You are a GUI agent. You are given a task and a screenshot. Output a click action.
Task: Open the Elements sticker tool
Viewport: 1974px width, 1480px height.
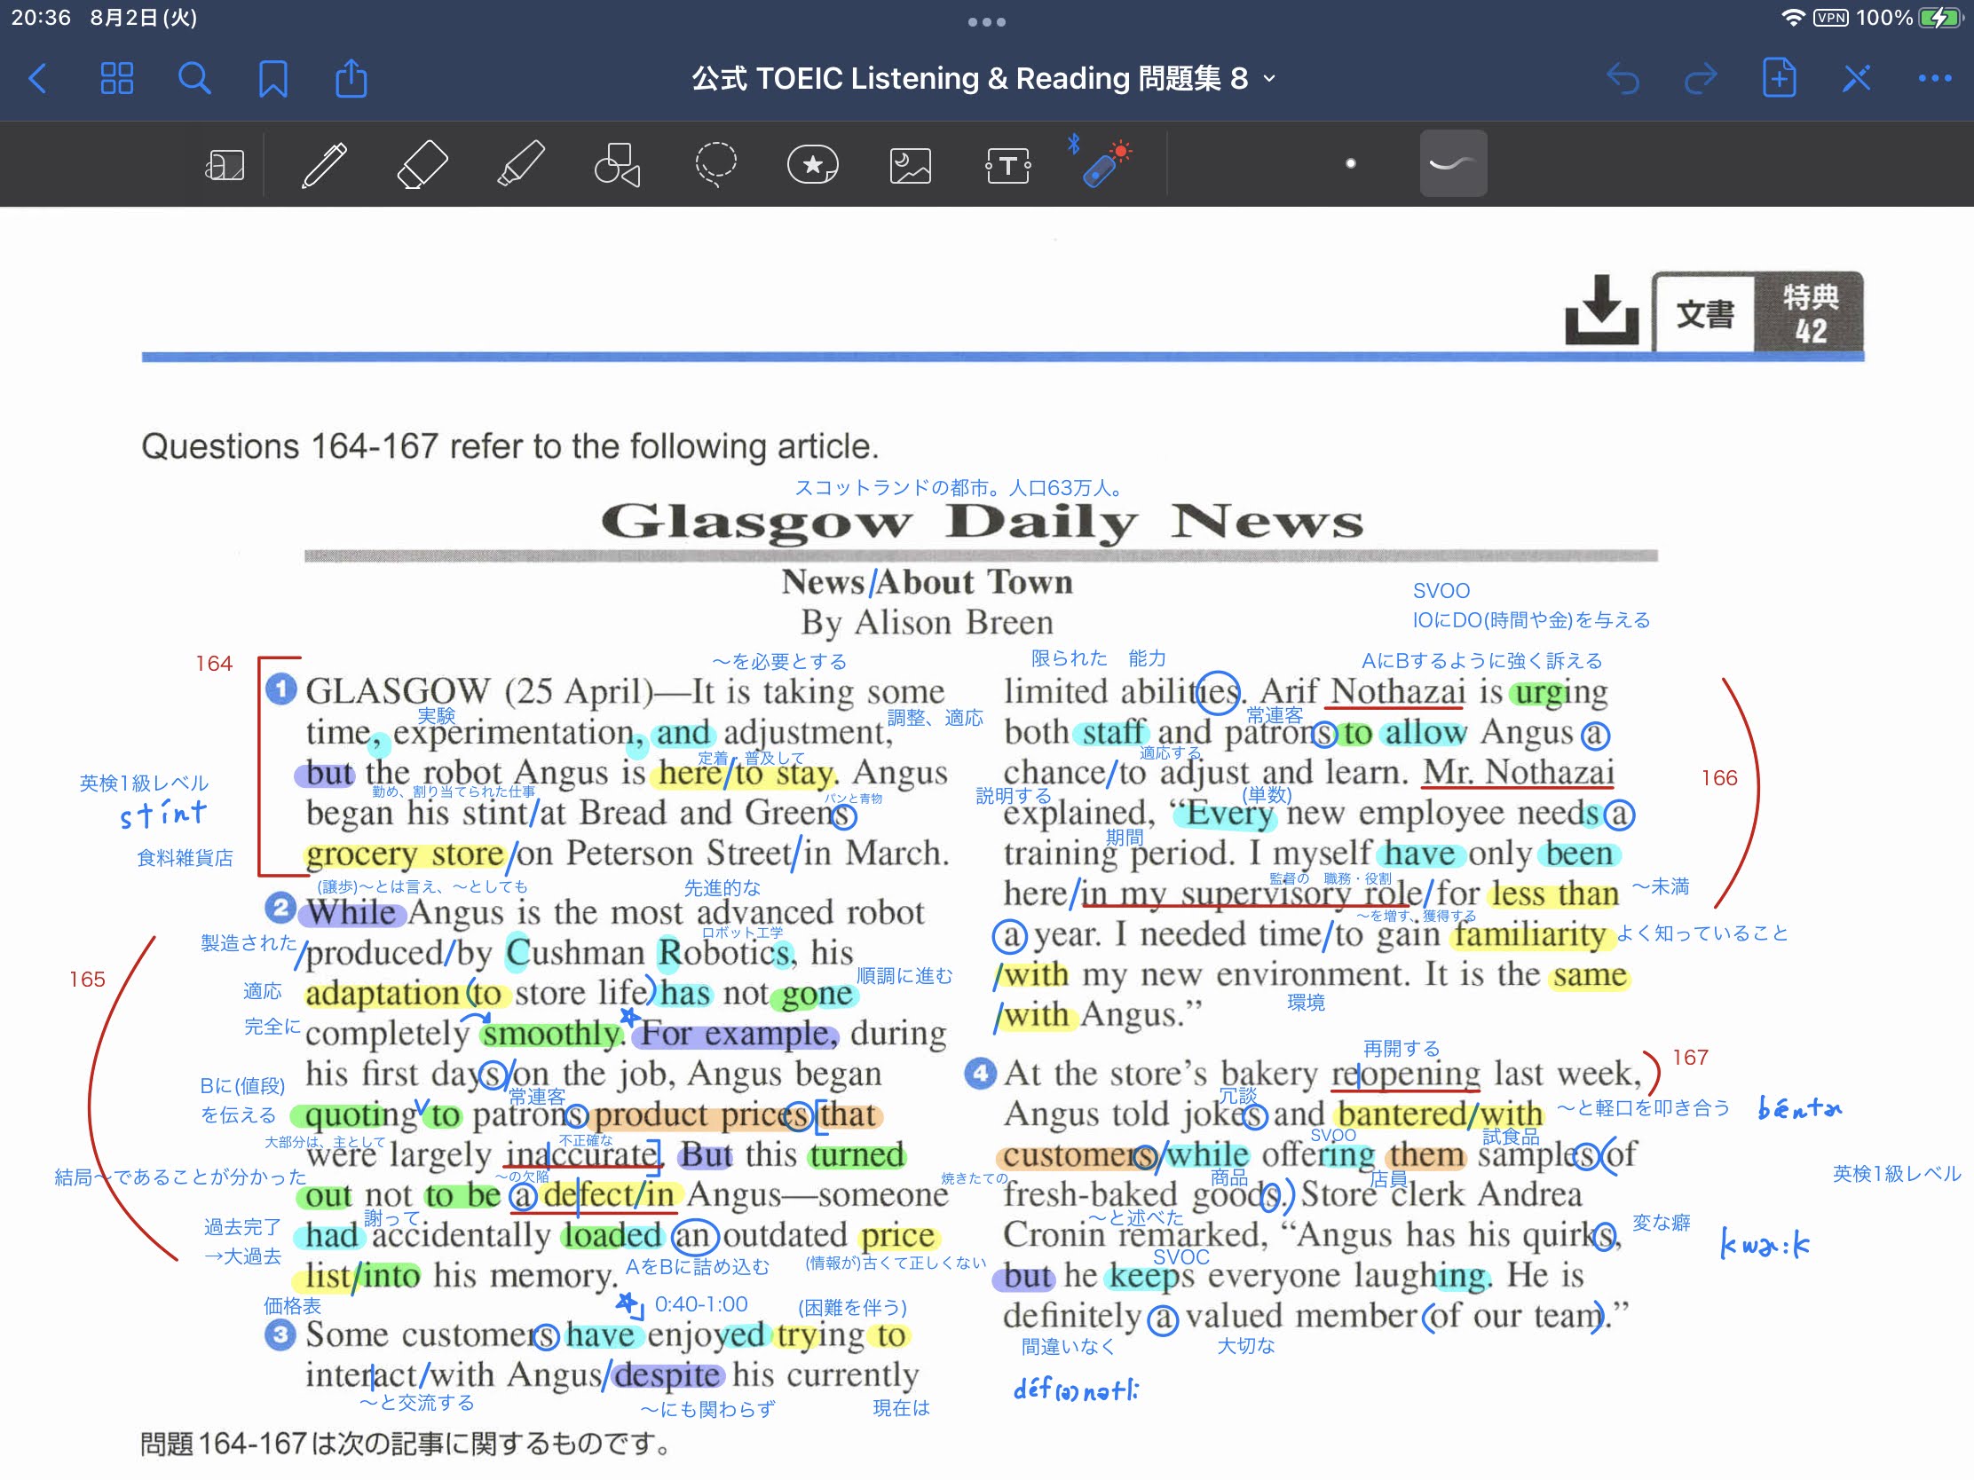(813, 165)
